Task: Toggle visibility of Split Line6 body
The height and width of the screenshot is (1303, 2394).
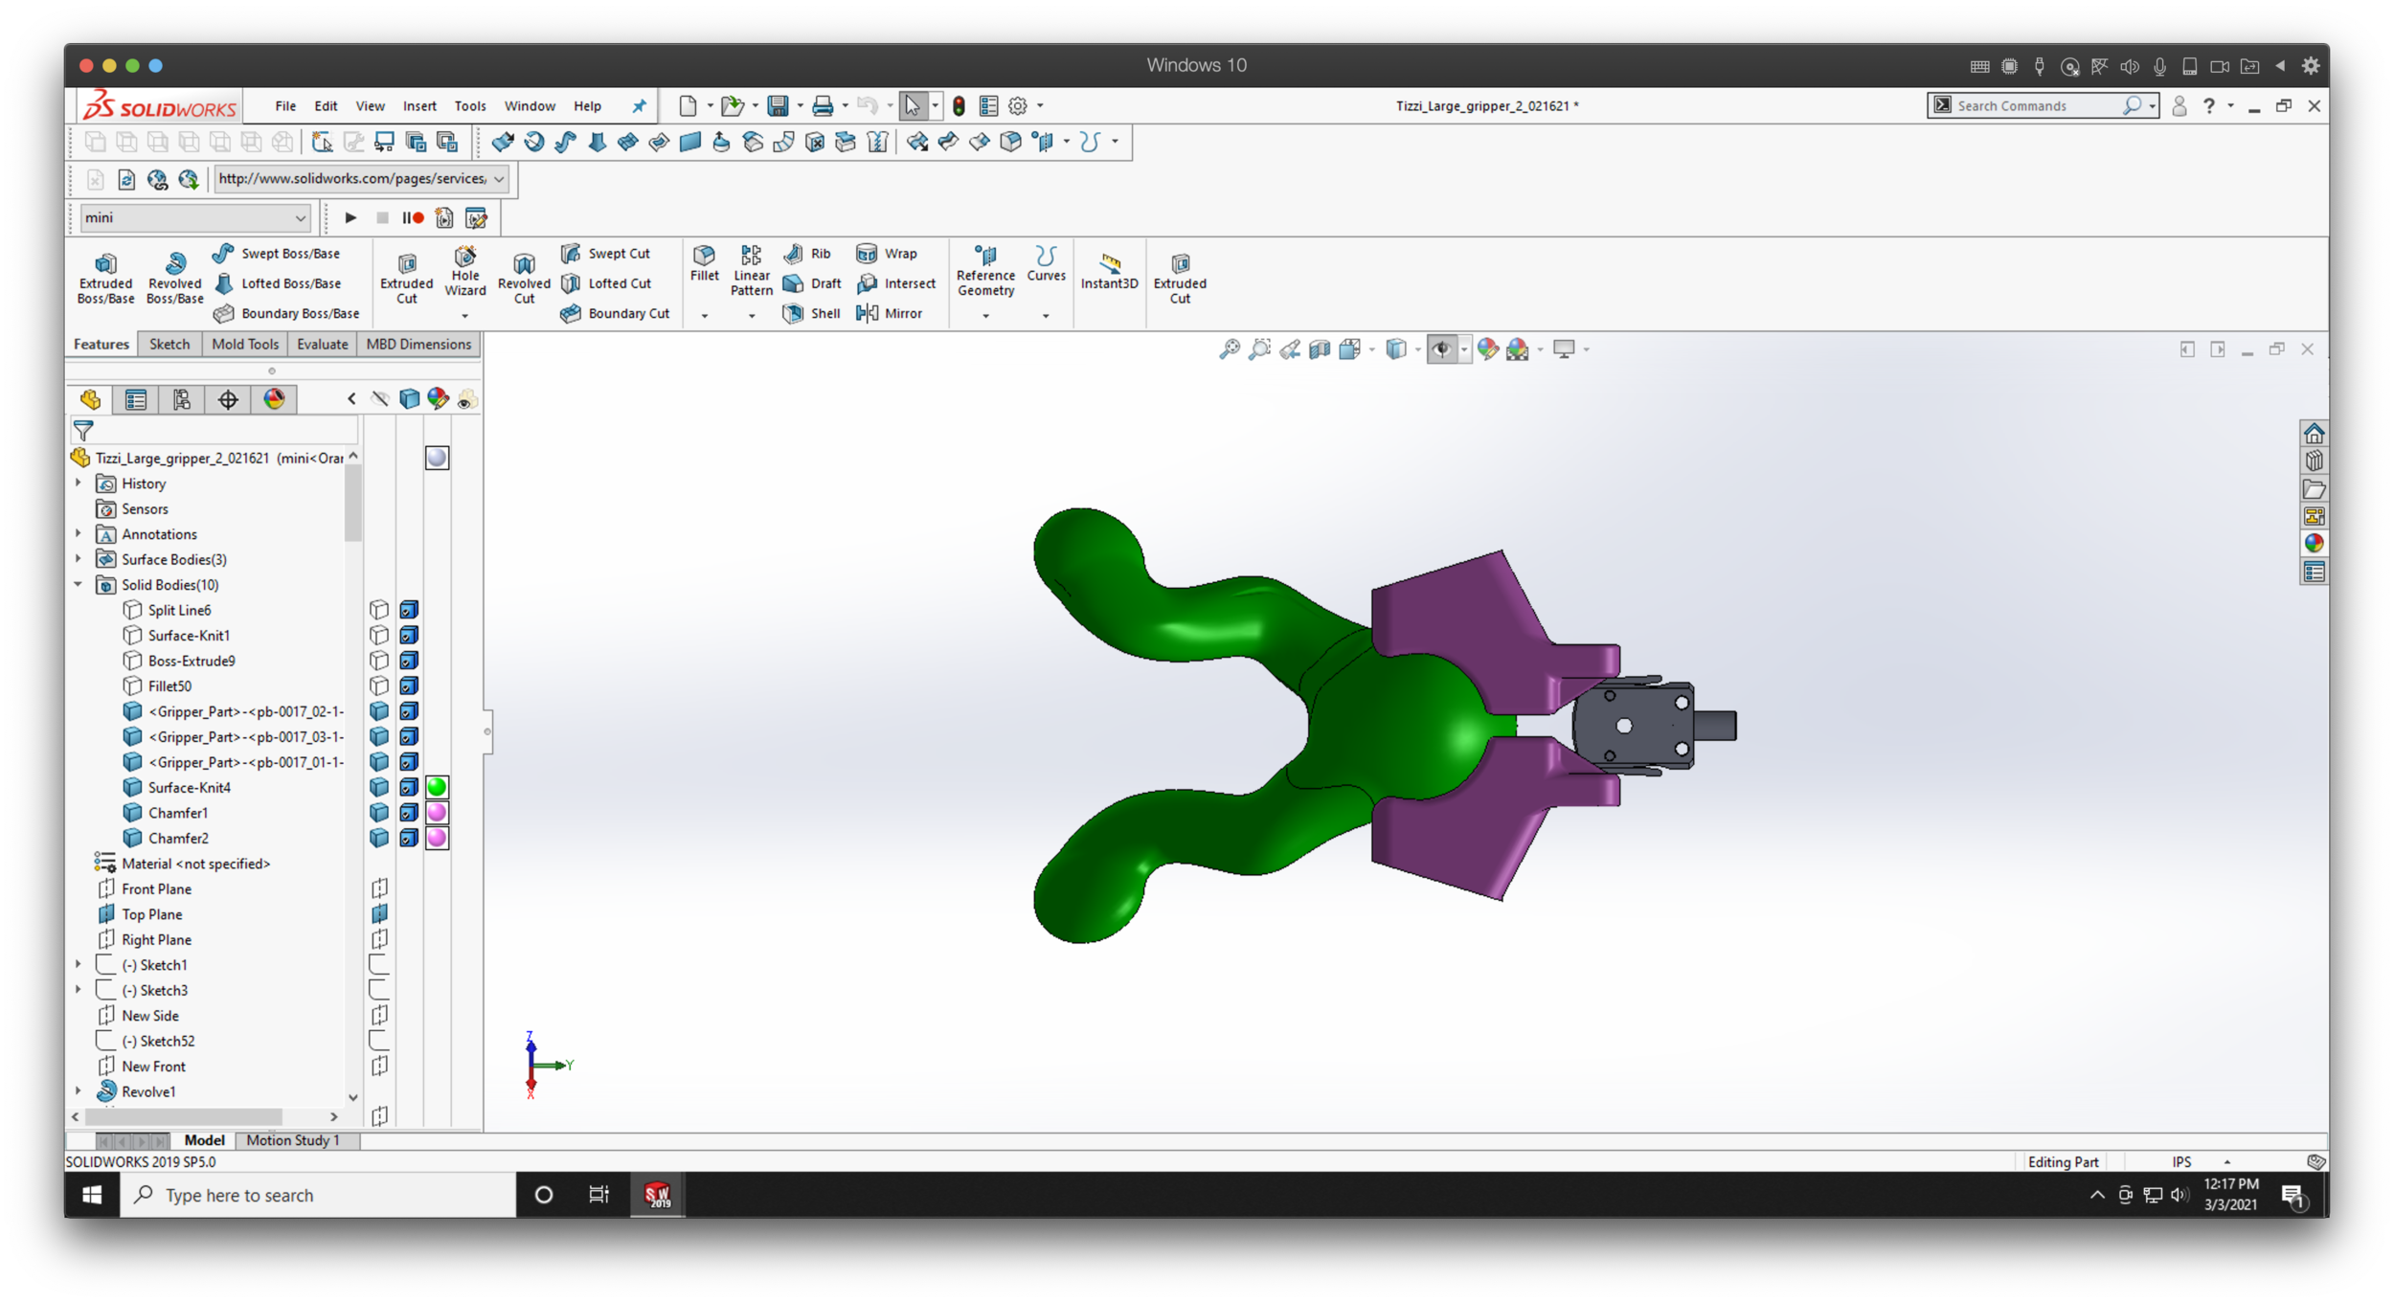Action: (x=379, y=610)
